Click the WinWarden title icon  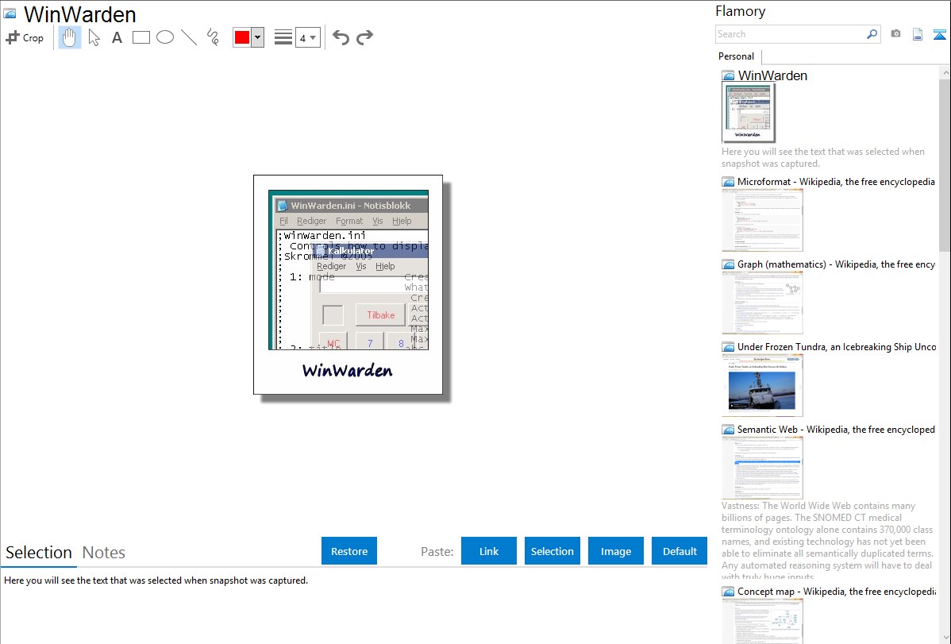tap(10, 13)
